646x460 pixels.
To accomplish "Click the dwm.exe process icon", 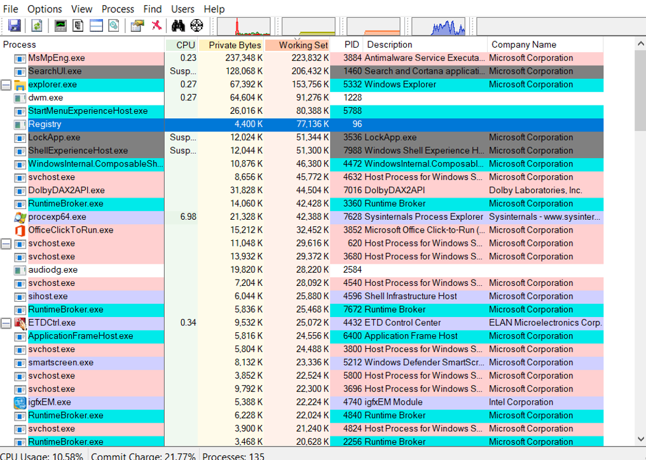I will (x=20, y=98).
